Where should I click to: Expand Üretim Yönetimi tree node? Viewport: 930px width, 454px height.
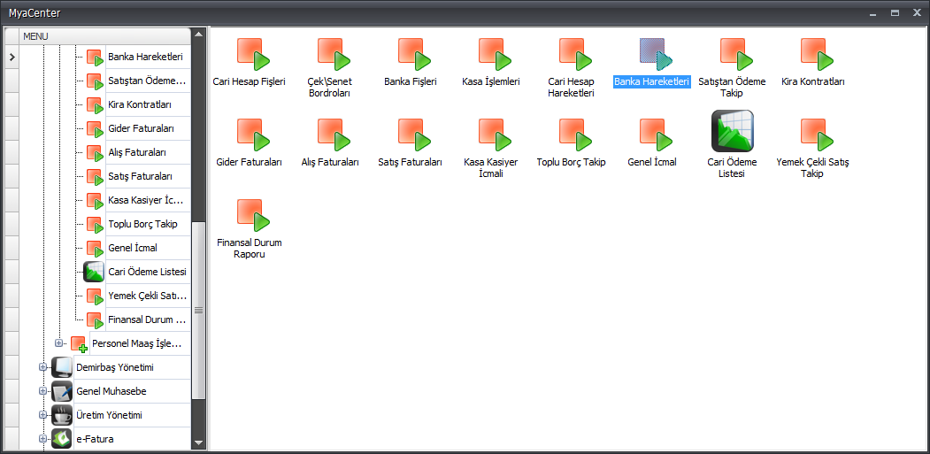tap(42, 415)
